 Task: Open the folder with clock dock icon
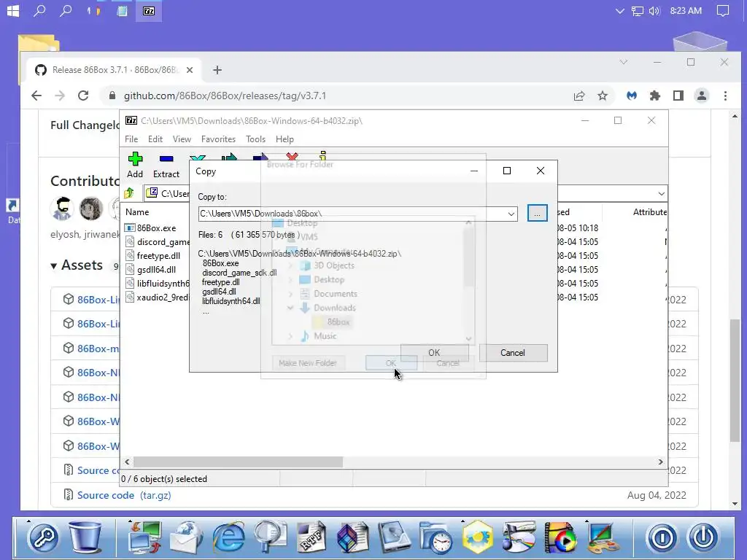[x=436, y=537]
